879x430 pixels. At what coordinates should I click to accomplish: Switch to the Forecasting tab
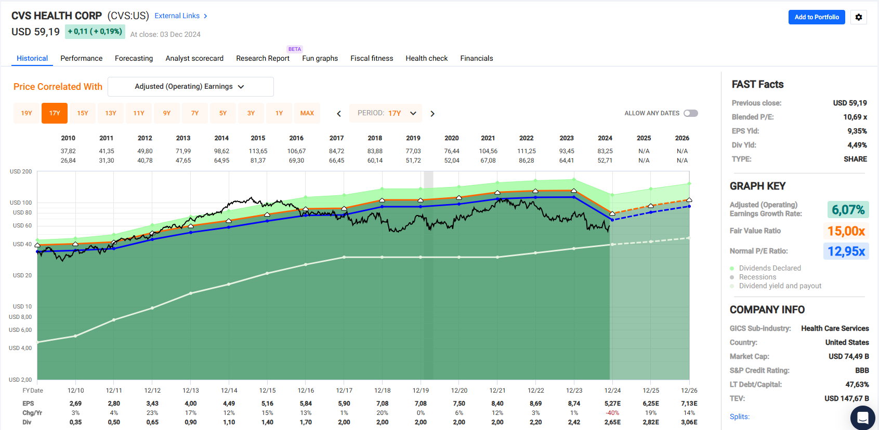tap(134, 58)
